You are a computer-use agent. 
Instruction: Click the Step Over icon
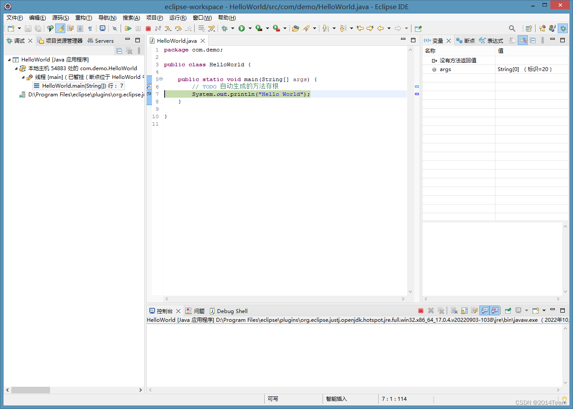(x=178, y=28)
